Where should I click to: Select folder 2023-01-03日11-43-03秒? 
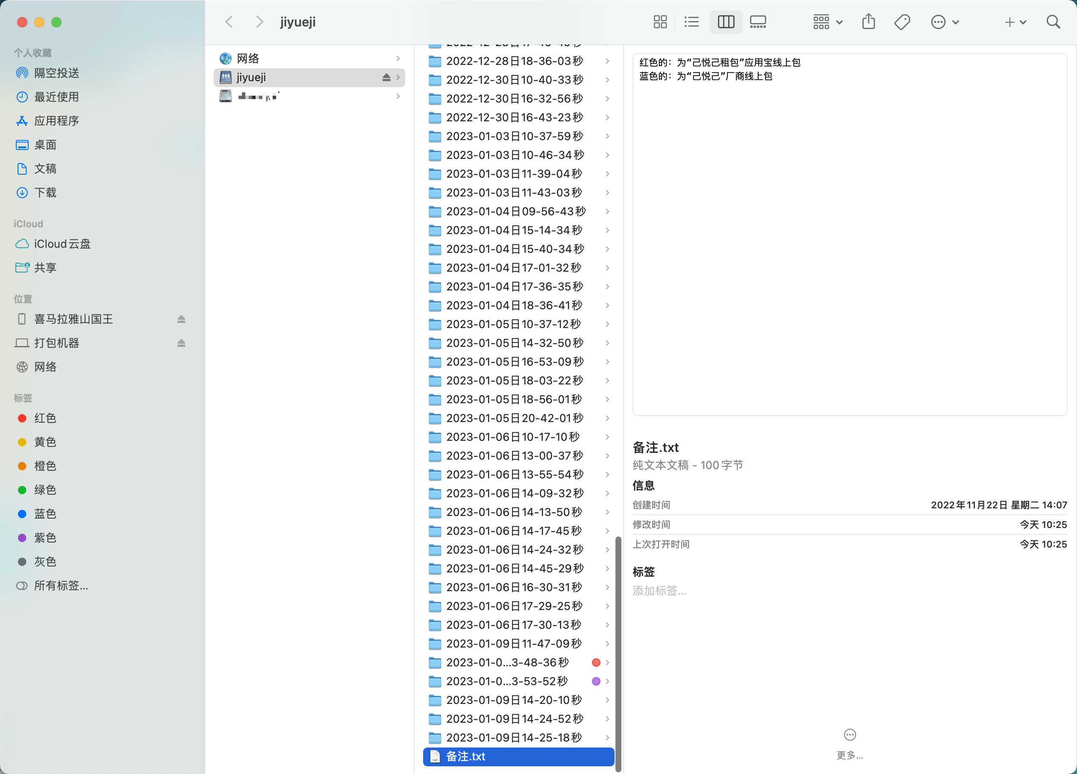point(518,193)
